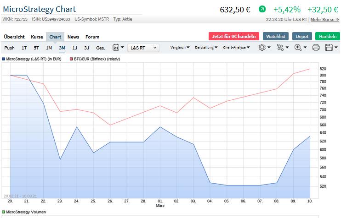Open the Forum tab
341x218 pixels.
tap(92, 37)
